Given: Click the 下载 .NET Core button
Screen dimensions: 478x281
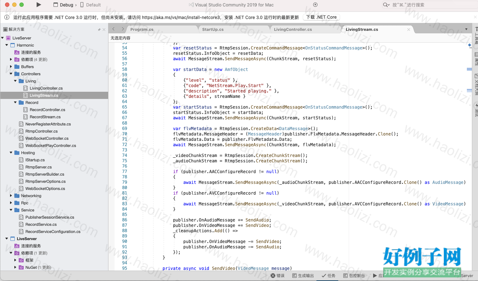Looking at the screenshot, I should coord(321,17).
